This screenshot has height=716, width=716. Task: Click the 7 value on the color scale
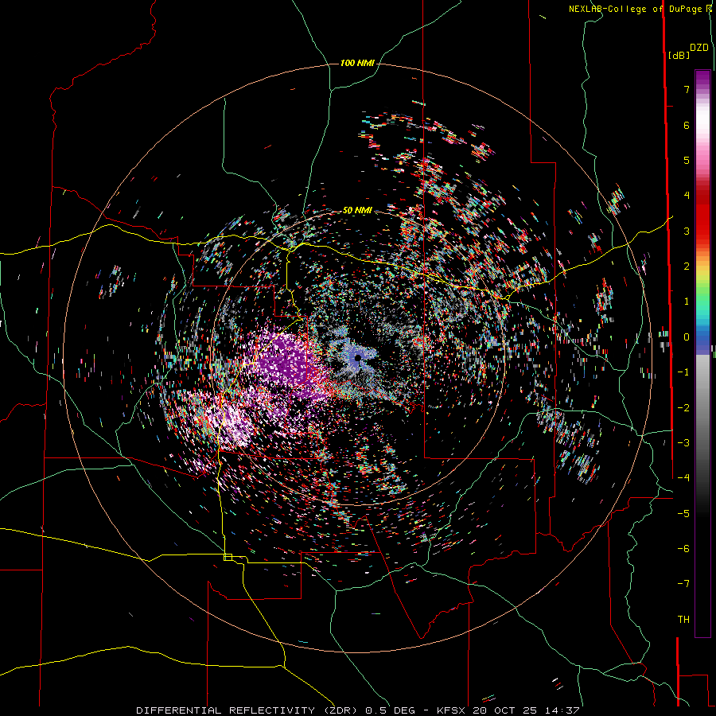click(x=687, y=89)
